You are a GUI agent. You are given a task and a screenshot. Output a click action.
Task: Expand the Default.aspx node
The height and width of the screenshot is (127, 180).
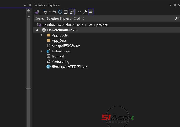click(x=41, y=51)
